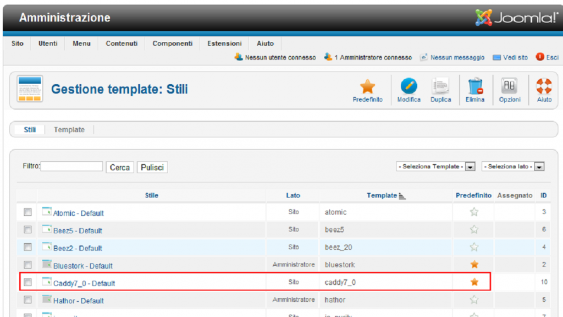Click the Vedi sito monitor icon
This screenshot has width=563, height=317.
[x=496, y=57]
